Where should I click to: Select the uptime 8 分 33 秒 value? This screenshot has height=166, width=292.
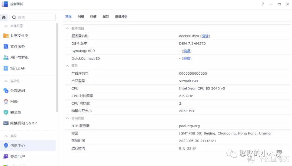tap(187, 148)
